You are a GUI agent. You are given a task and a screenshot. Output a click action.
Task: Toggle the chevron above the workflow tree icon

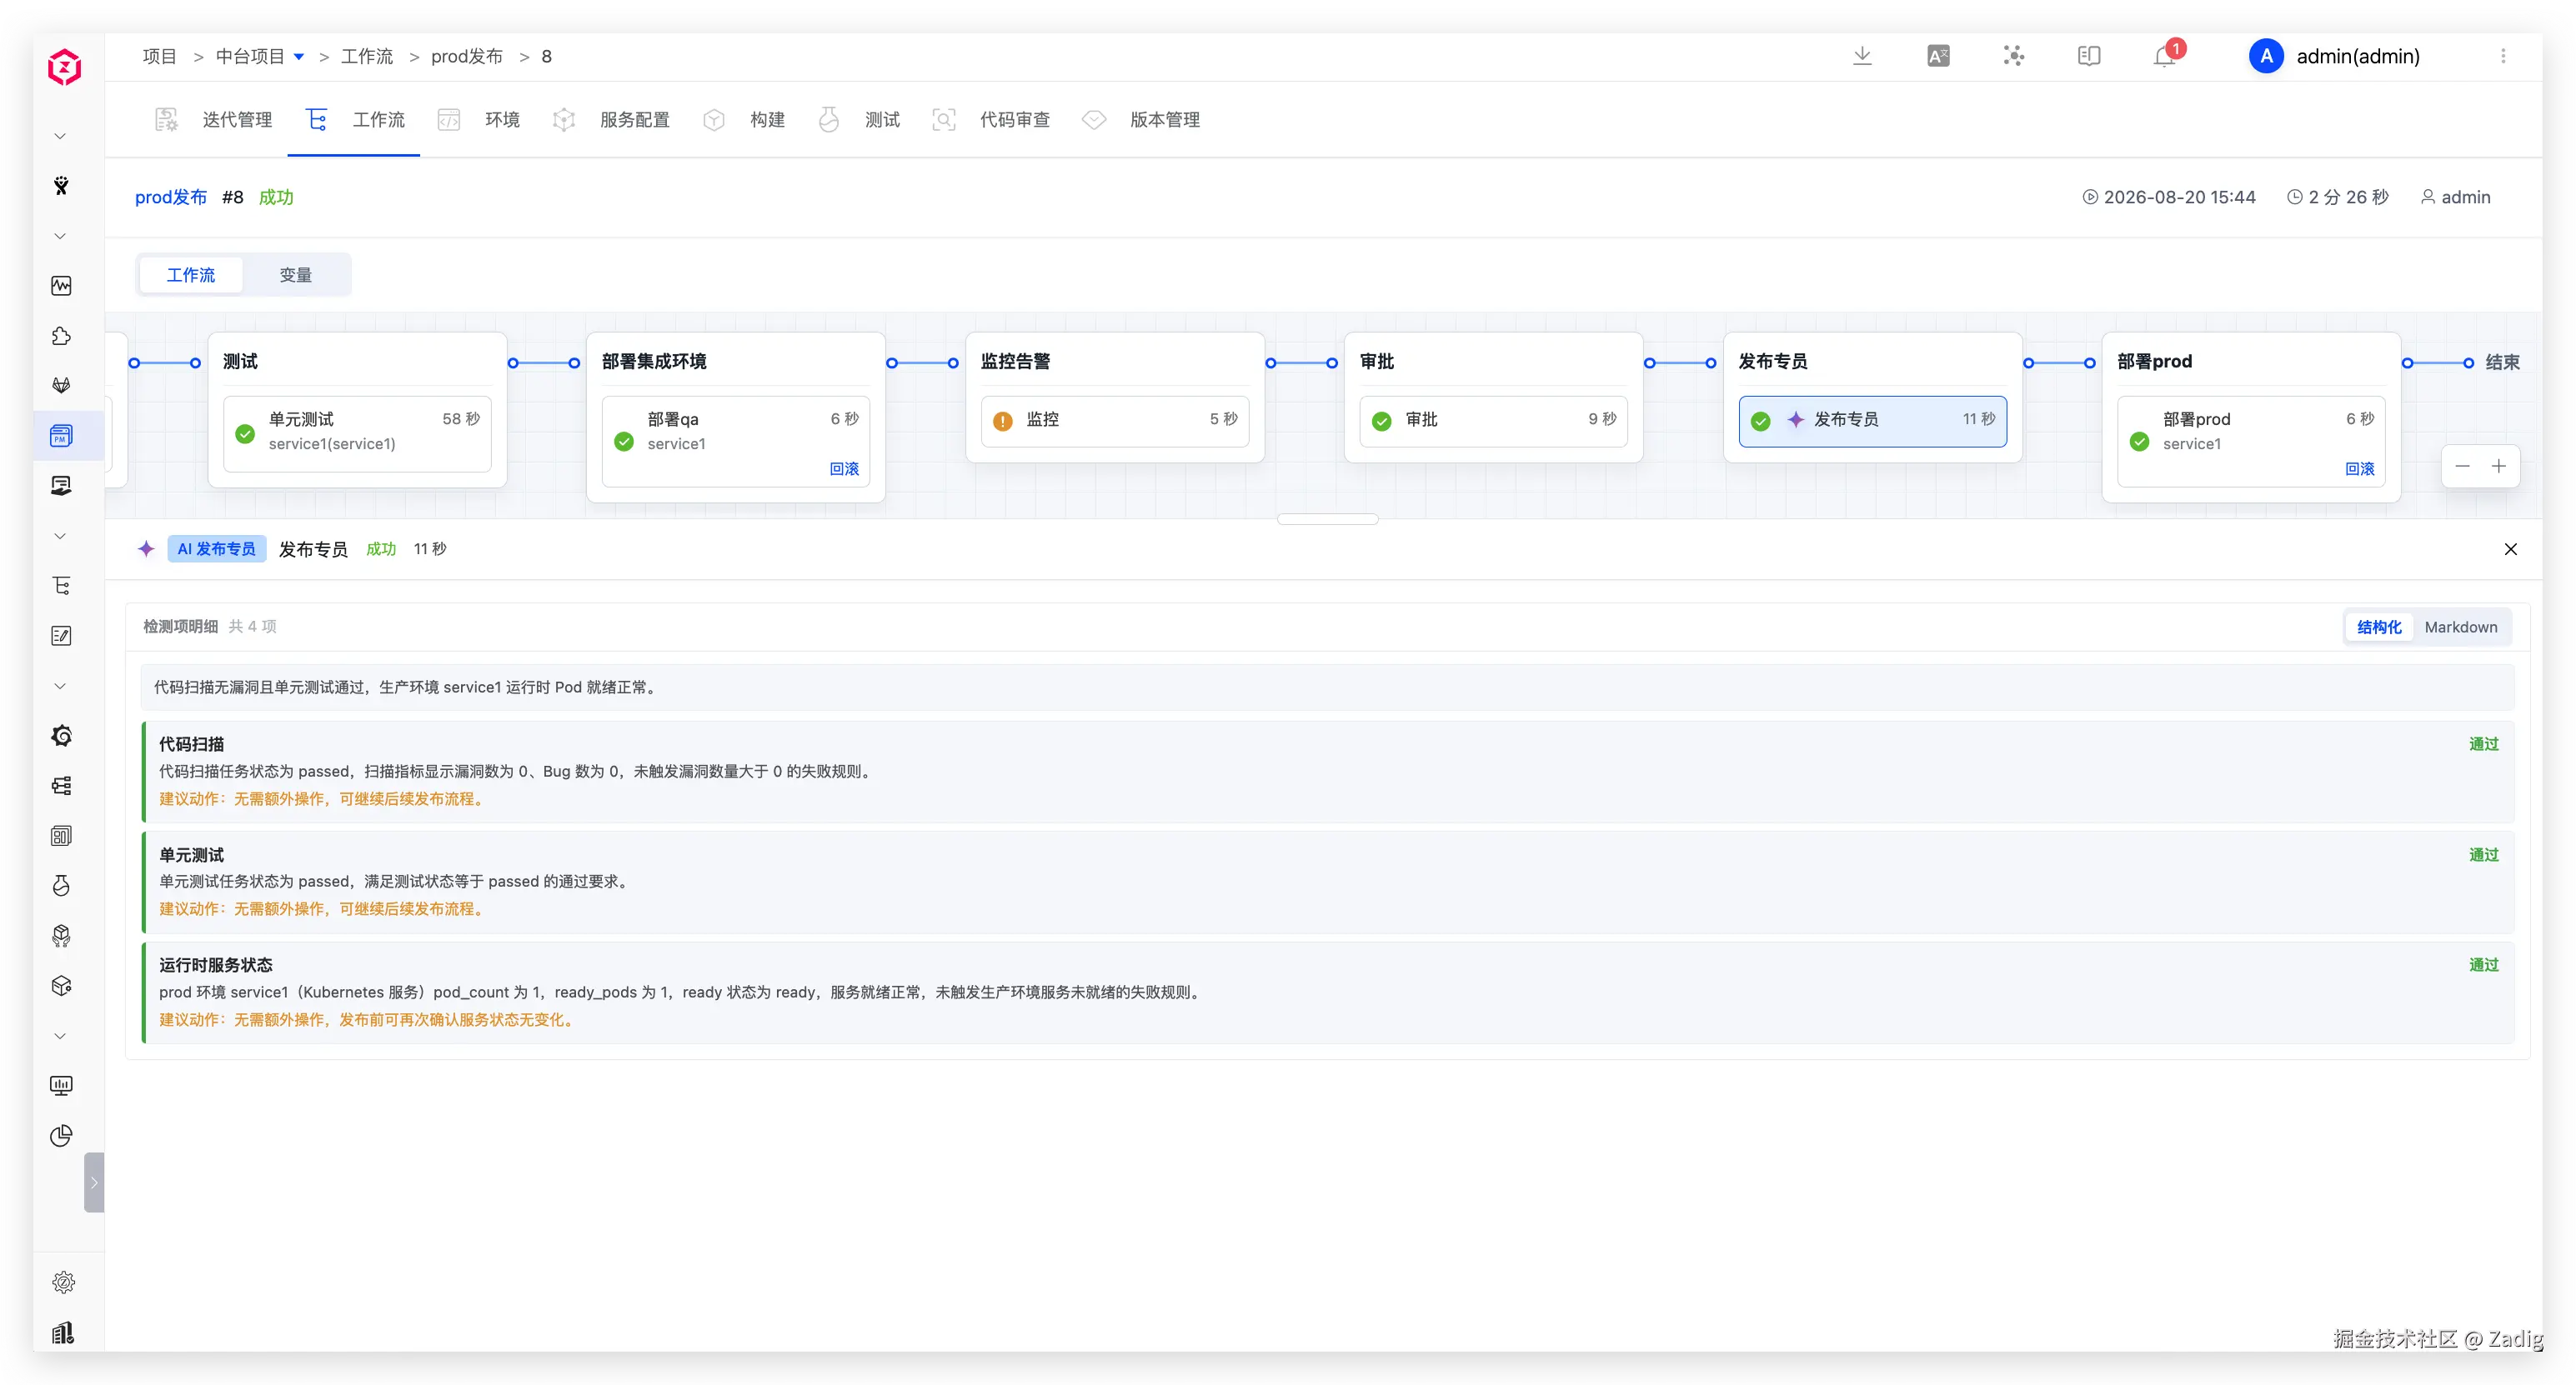[x=60, y=536]
